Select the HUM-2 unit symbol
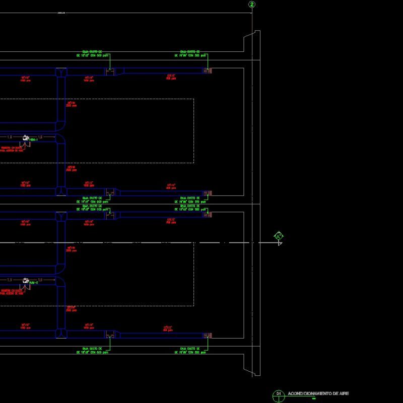 point(25,280)
